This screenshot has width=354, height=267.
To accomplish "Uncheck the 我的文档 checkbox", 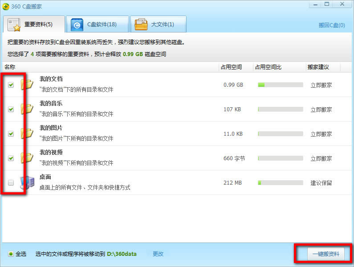I will pyautogui.click(x=11, y=85).
